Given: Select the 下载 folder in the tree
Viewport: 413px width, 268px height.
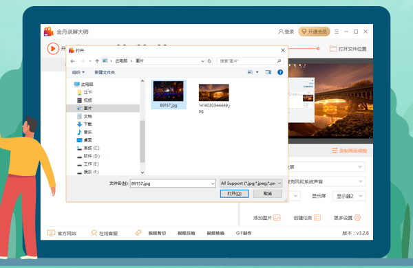Looking at the screenshot, I should (x=85, y=124).
